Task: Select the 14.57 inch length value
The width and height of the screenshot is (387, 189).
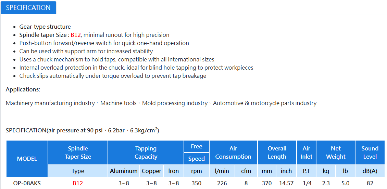Action: (x=286, y=183)
